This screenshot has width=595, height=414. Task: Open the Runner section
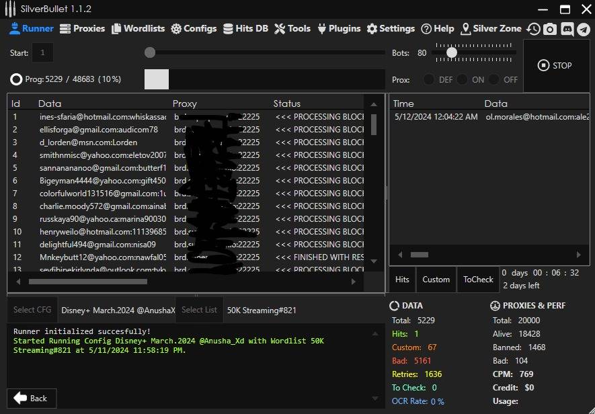32,28
